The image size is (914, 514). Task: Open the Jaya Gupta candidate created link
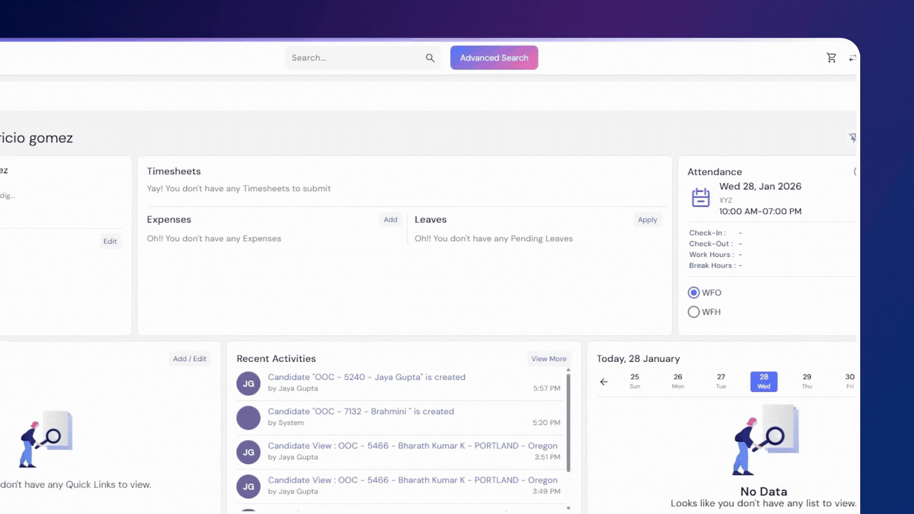click(x=367, y=377)
